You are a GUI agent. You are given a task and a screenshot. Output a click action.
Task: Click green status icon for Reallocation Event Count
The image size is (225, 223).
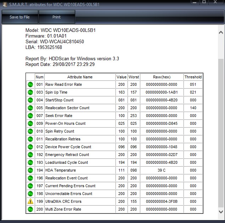click(x=30, y=178)
